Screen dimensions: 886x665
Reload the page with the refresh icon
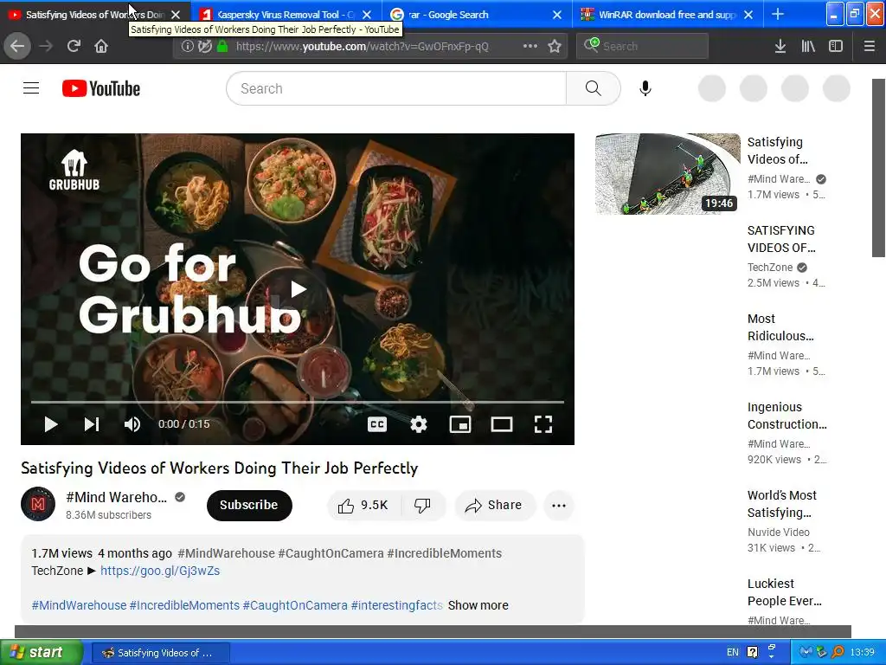pyautogui.click(x=74, y=46)
